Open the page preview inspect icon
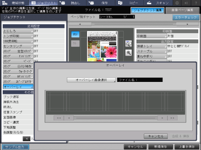201x150 pixels. click(x=129, y=44)
